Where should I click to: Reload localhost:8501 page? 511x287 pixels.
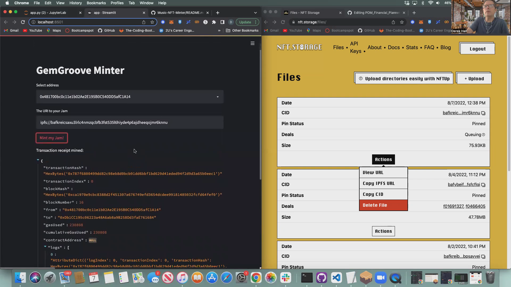pos(23,22)
